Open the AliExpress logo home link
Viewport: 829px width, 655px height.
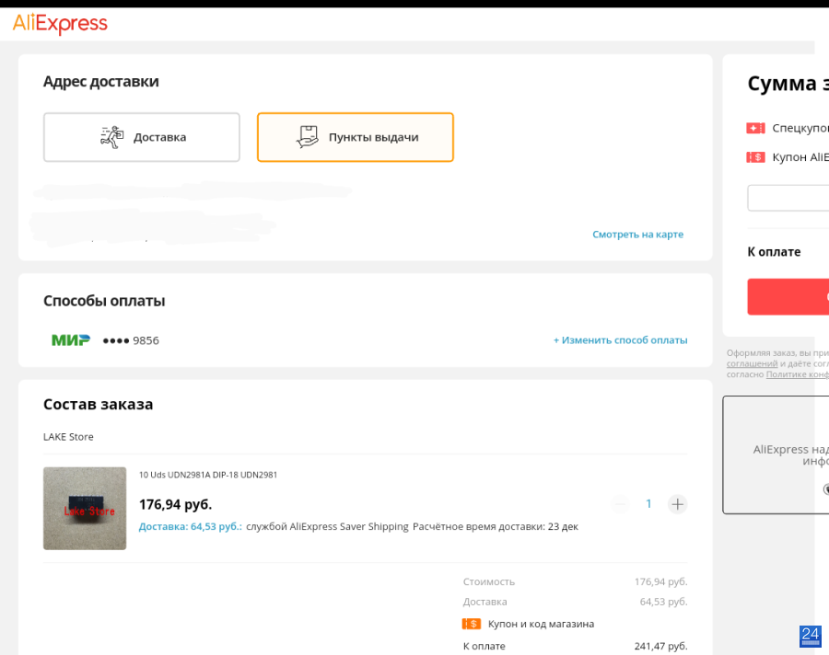pos(60,24)
